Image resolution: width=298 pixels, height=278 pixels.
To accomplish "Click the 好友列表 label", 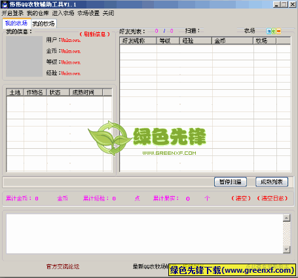I will 132,31.
